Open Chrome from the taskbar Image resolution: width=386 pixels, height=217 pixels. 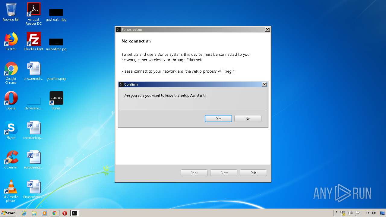(x=54, y=213)
